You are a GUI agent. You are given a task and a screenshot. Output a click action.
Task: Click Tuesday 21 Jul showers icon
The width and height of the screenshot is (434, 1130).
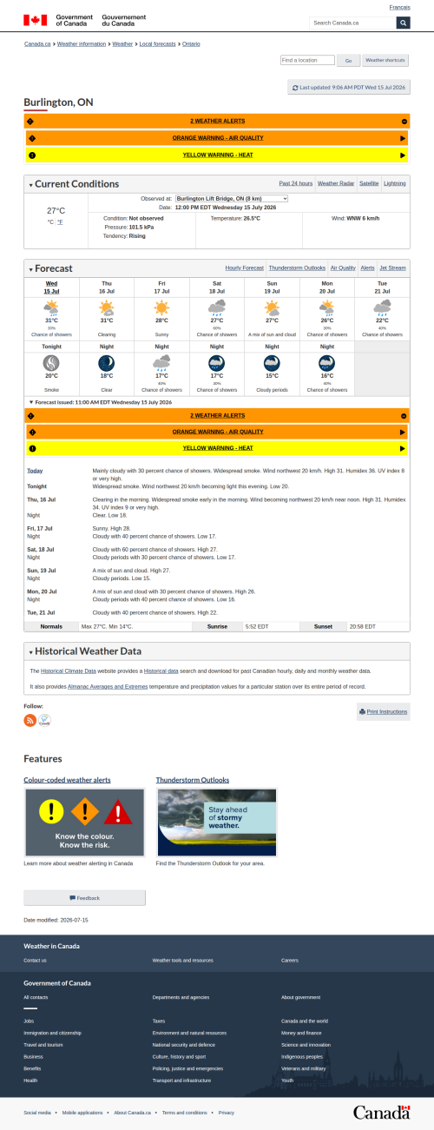382,307
